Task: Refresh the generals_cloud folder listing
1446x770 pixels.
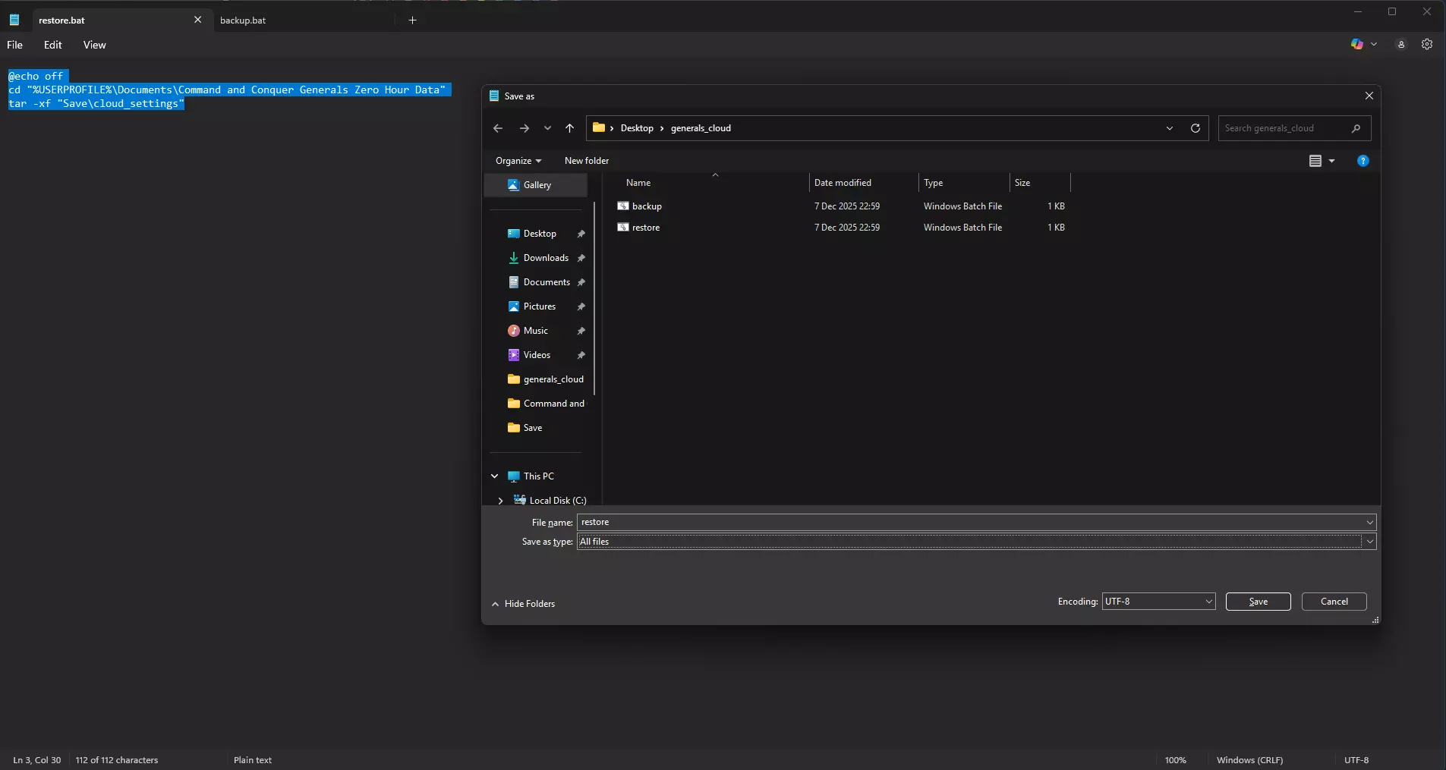Action: 1195,128
